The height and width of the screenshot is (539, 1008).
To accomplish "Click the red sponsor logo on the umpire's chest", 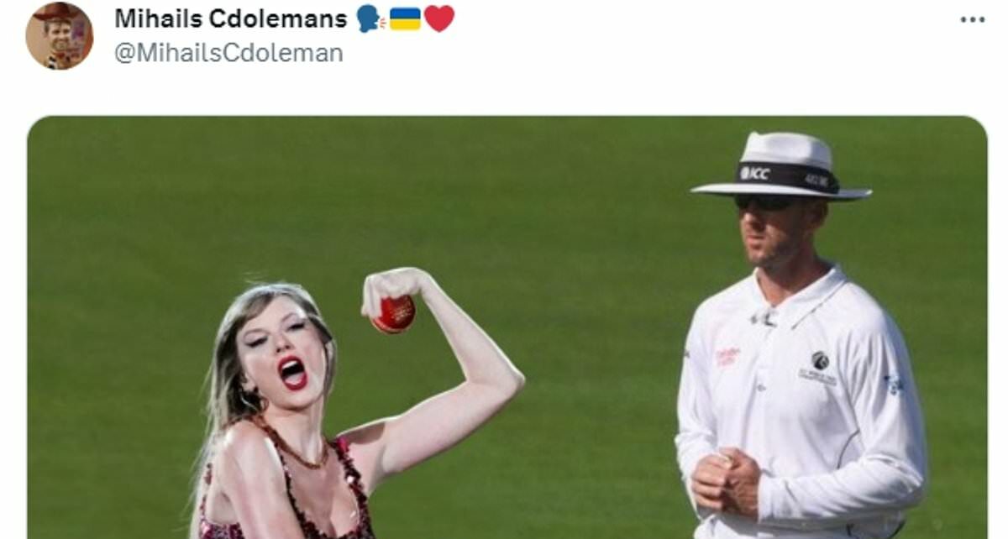I will click(x=727, y=356).
